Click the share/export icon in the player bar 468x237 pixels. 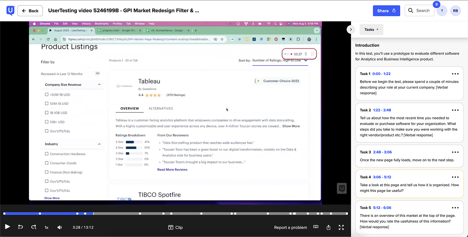328,227
